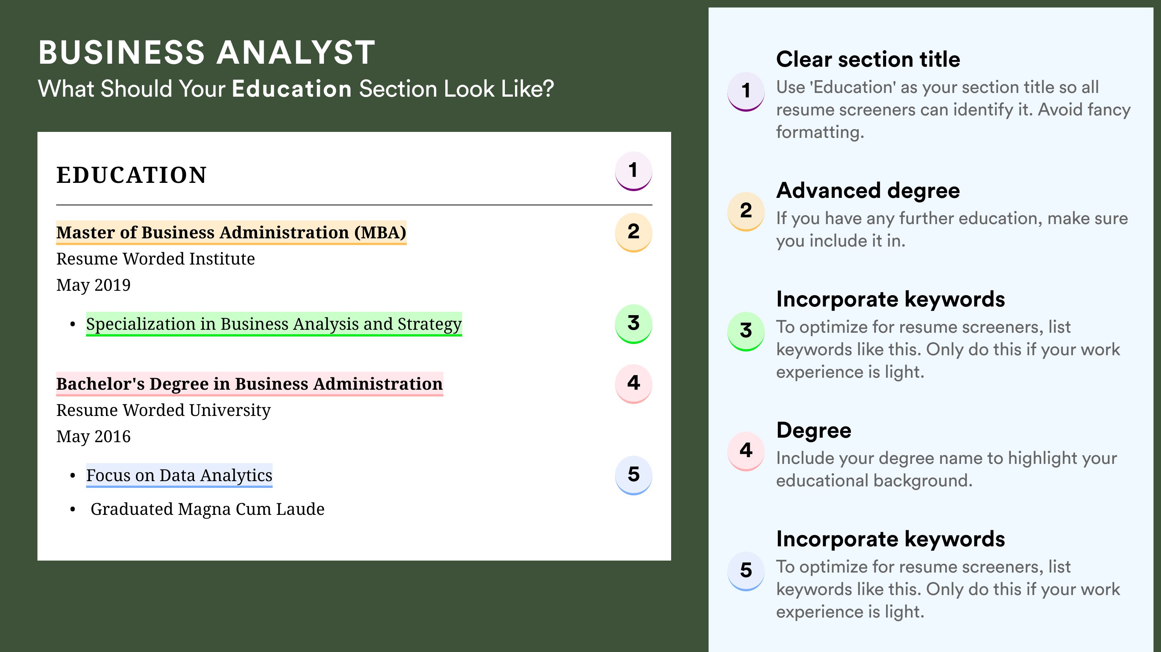This screenshot has height=652, width=1161.
Task: Select the purple 1 badge beside Clear section title
Action: 745,91
